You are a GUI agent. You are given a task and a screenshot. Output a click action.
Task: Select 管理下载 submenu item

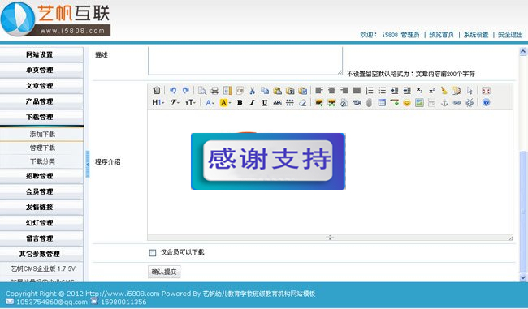click(x=42, y=148)
